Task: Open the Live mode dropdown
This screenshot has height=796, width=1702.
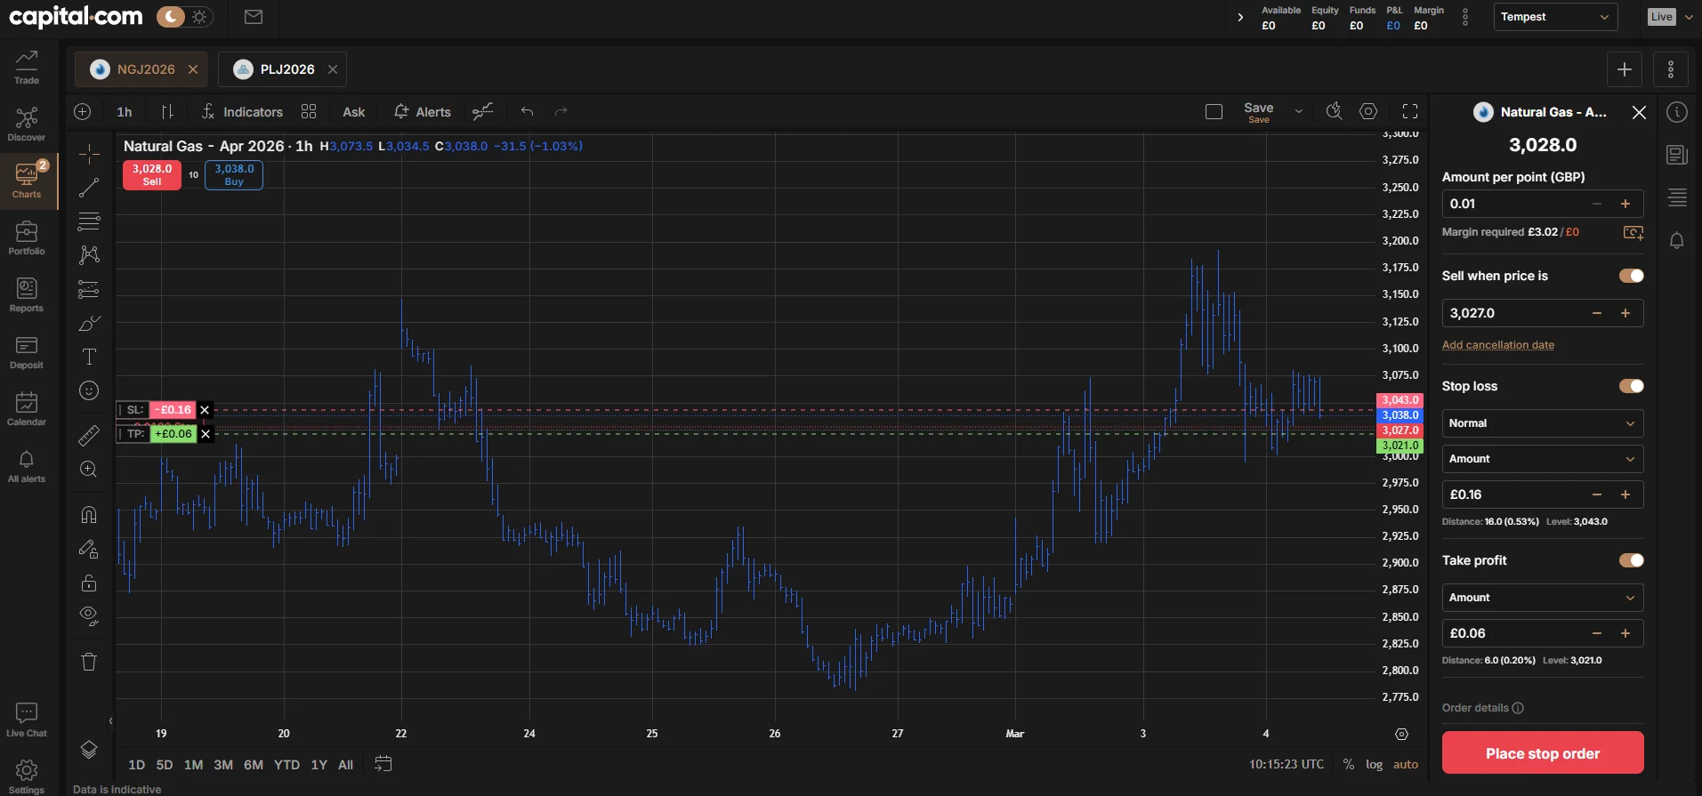Action: [1671, 17]
